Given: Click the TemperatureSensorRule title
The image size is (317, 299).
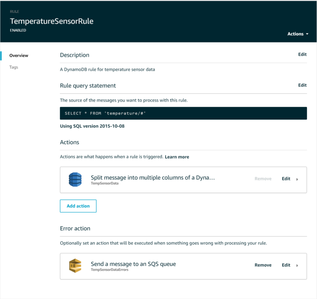Looking at the screenshot, I should pyautogui.click(x=52, y=21).
